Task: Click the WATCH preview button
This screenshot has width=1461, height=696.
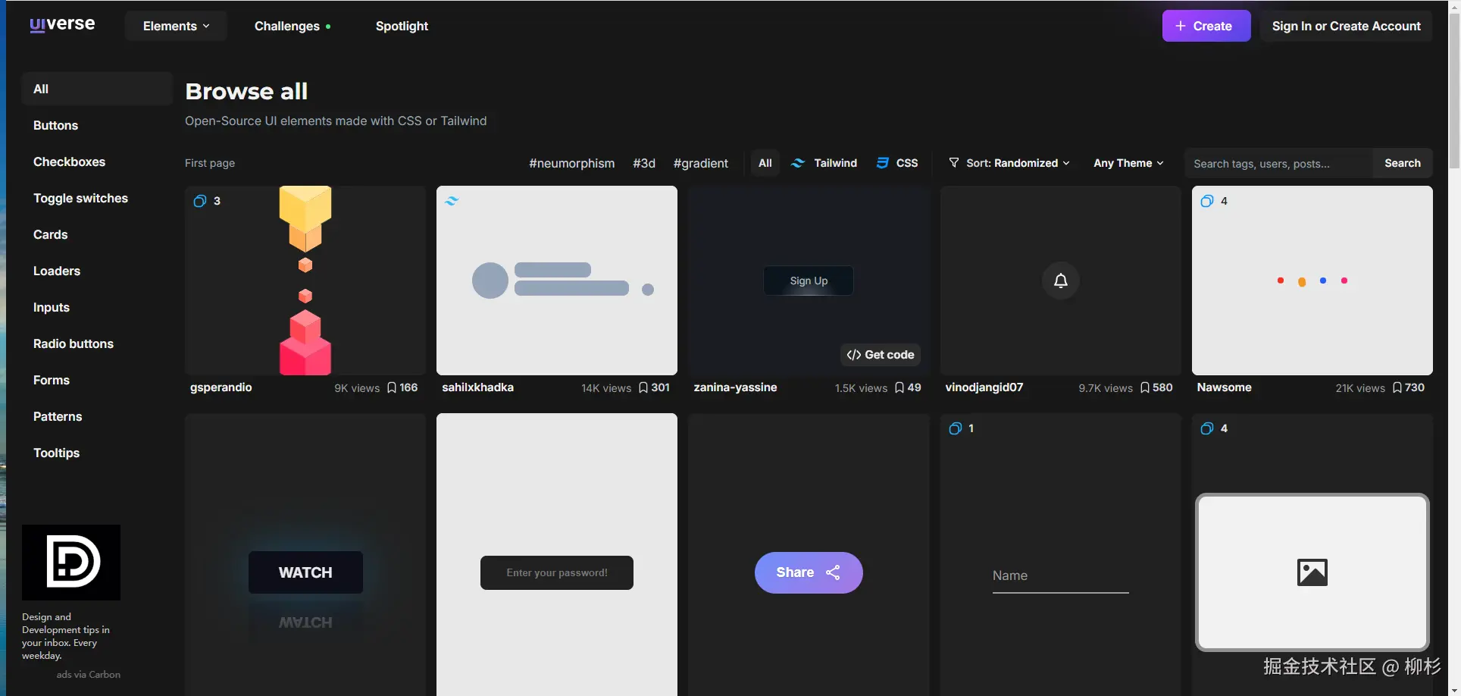Action: pyautogui.click(x=305, y=572)
